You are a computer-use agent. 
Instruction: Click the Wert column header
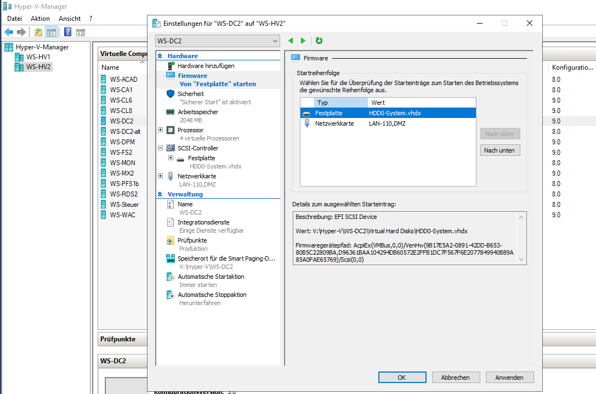422,103
